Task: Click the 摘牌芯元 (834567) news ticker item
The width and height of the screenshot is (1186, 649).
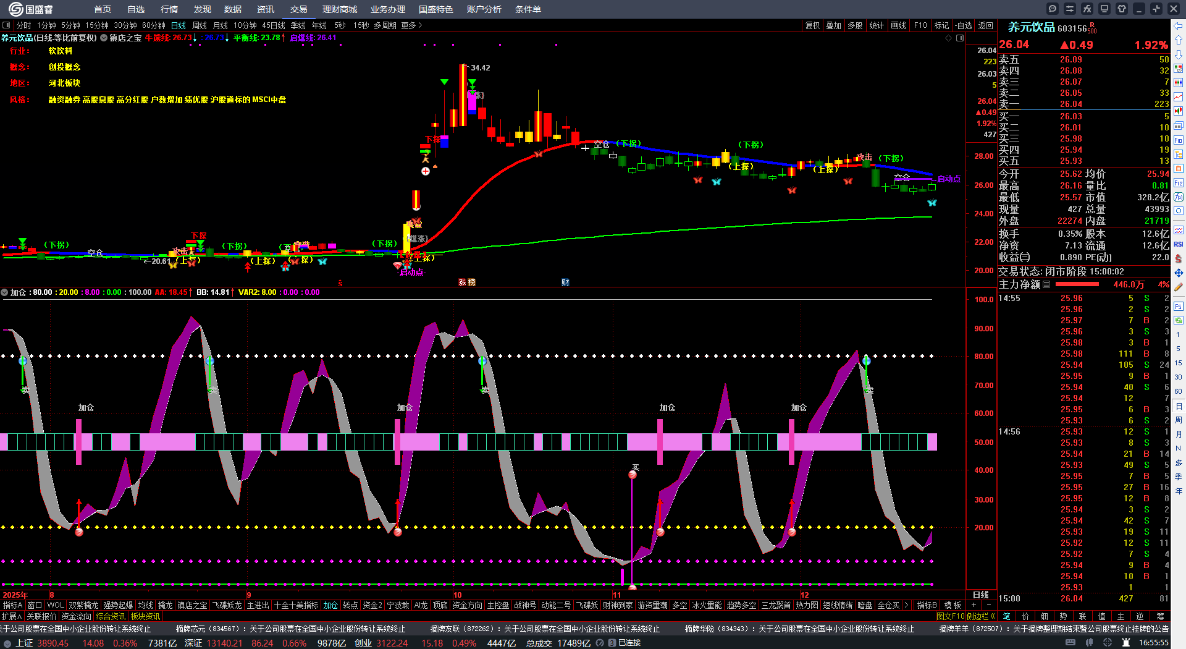Action: (x=291, y=629)
